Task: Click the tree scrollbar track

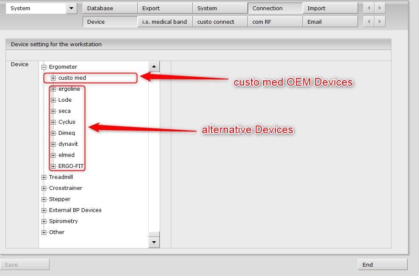Action: [154, 152]
